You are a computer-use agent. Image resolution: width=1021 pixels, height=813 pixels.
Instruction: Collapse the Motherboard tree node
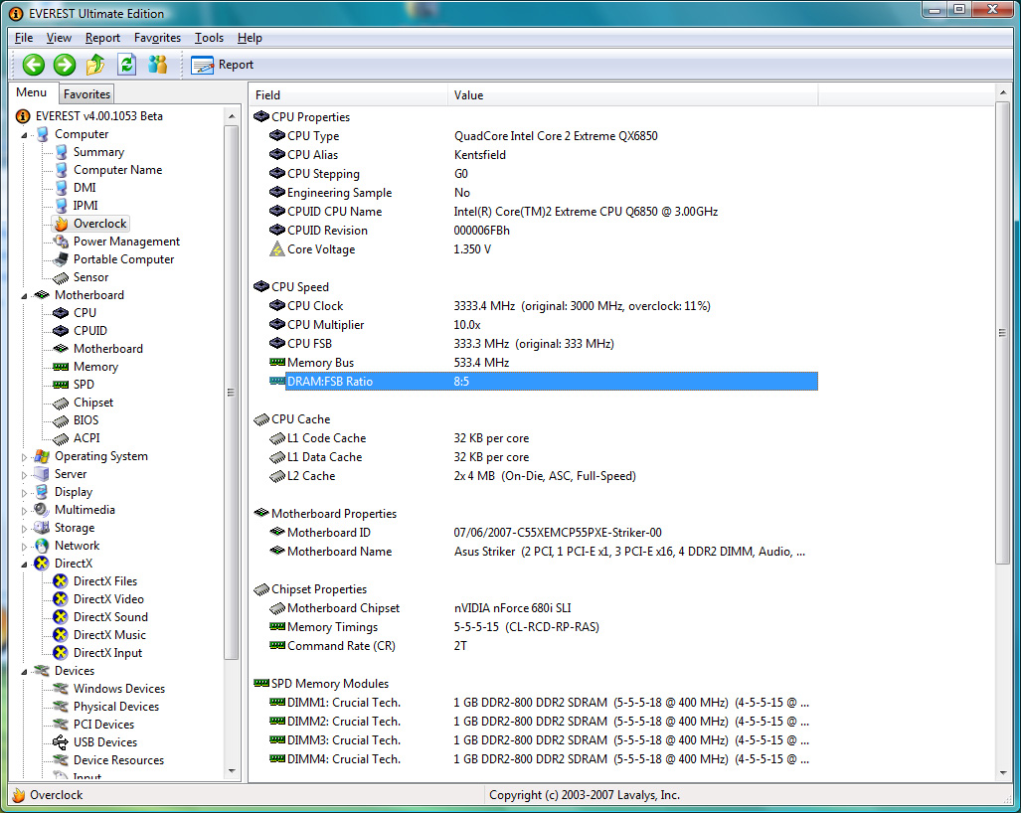point(24,296)
